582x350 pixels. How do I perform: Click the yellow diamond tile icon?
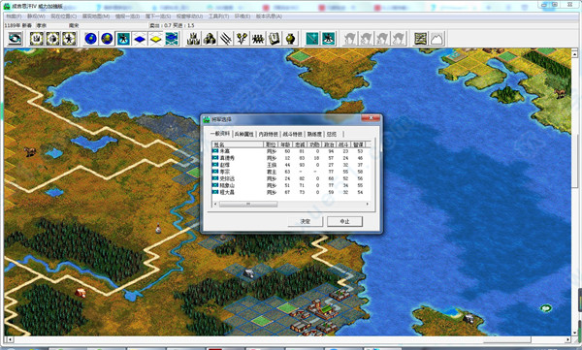click(155, 39)
